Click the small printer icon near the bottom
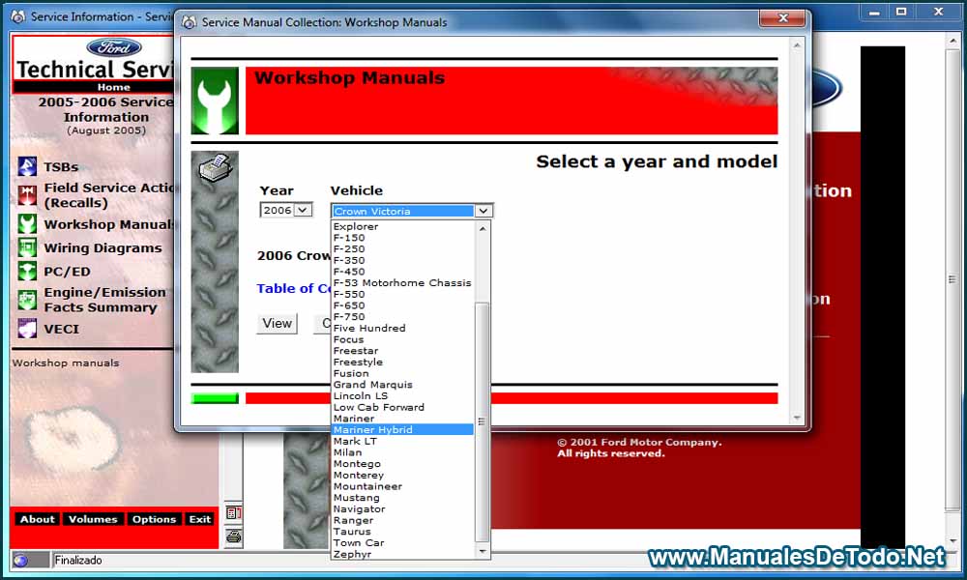The width and height of the screenshot is (967, 580). click(x=234, y=536)
